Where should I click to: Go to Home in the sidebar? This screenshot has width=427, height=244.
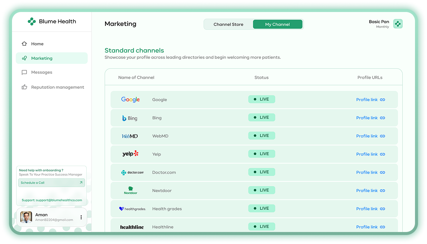click(x=37, y=44)
